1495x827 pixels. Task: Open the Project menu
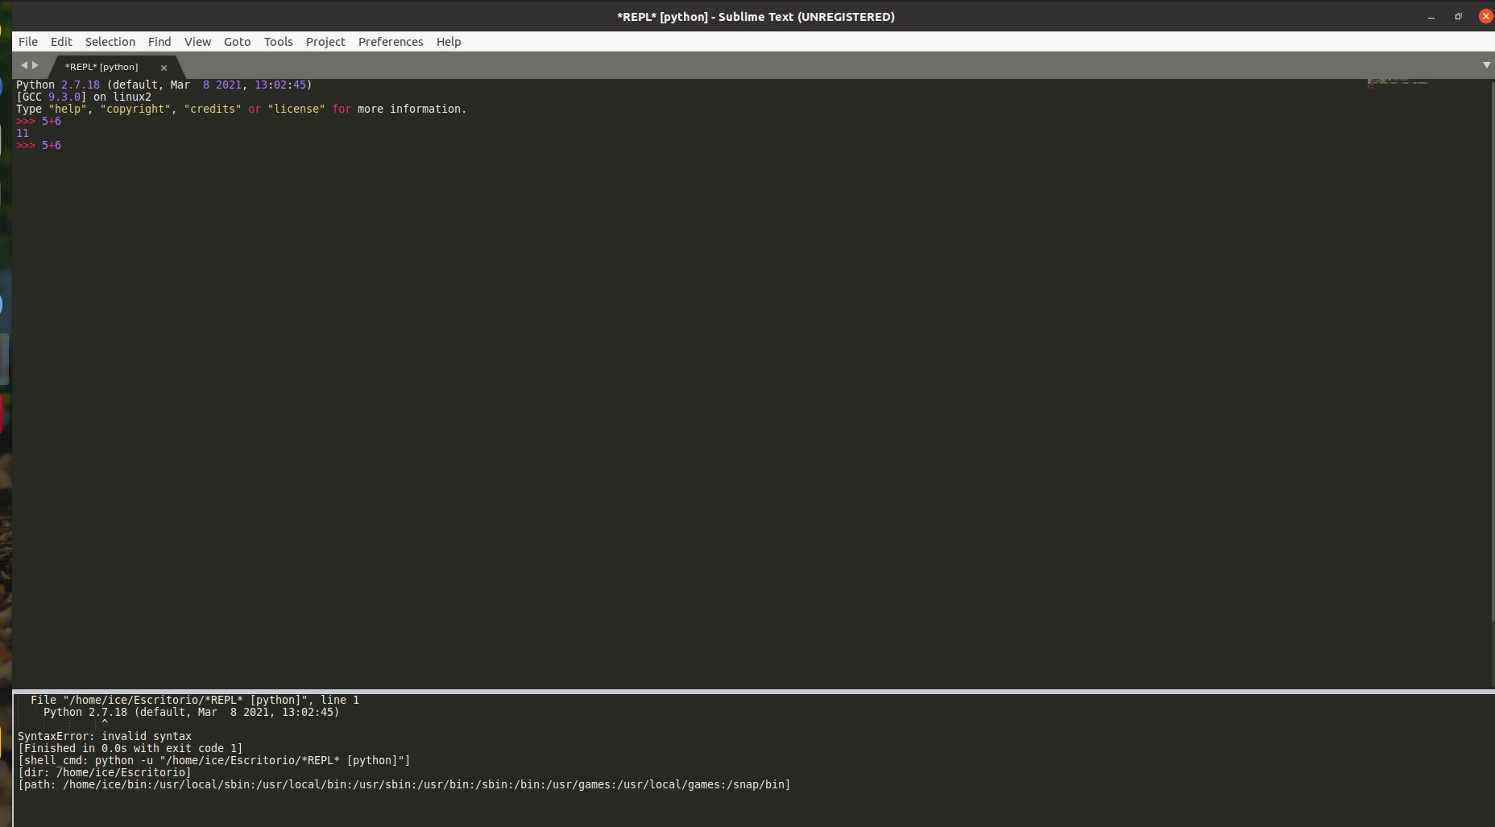point(325,42)
